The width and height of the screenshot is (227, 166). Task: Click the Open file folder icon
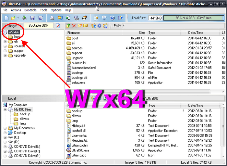(13, 18)
